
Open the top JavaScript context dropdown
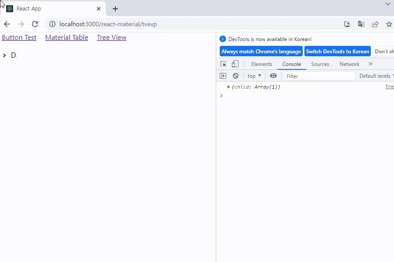click(254, 76)
